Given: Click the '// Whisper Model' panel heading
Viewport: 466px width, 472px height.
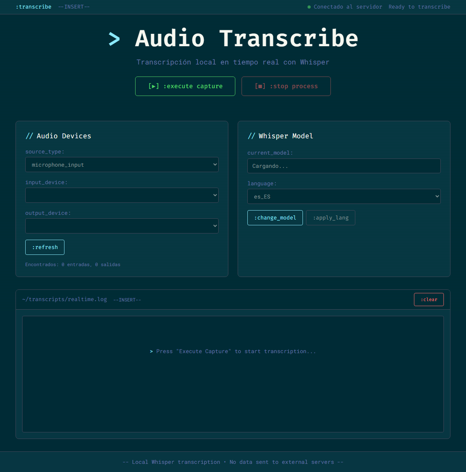Looking at the screenshot, I should click(280, 136).
